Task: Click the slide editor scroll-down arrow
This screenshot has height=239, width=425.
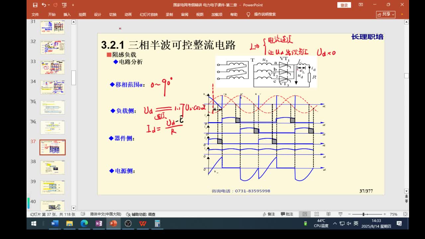Action: (x=406, y=191)
